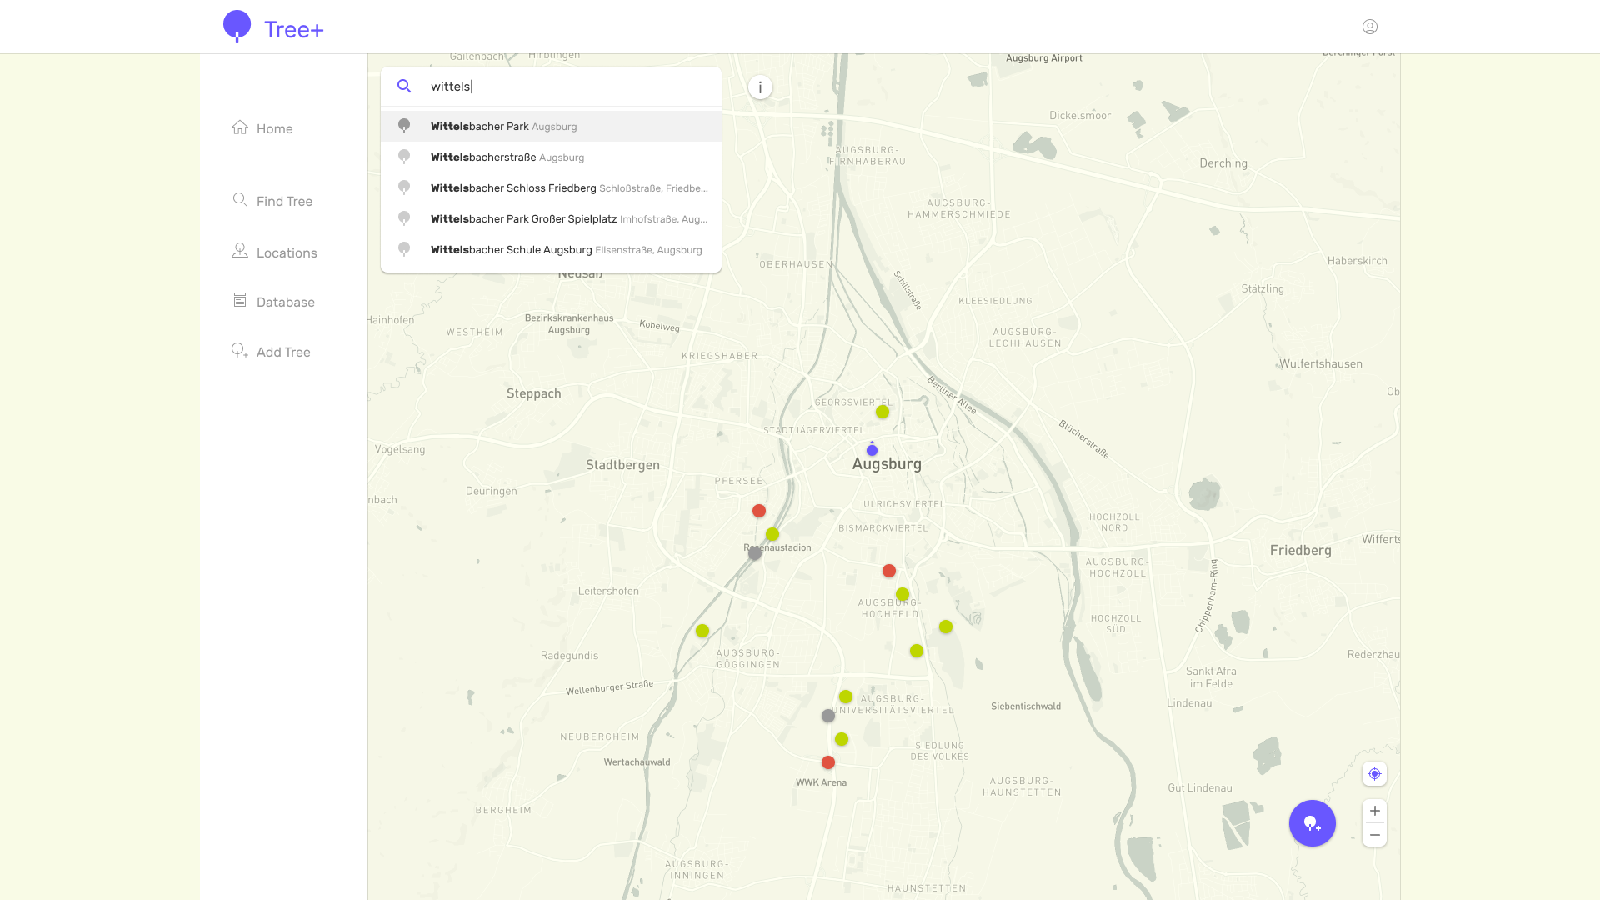Select the blue marker above Augsburg label
Screen dimensions: 1600x900
click(872, 449)
